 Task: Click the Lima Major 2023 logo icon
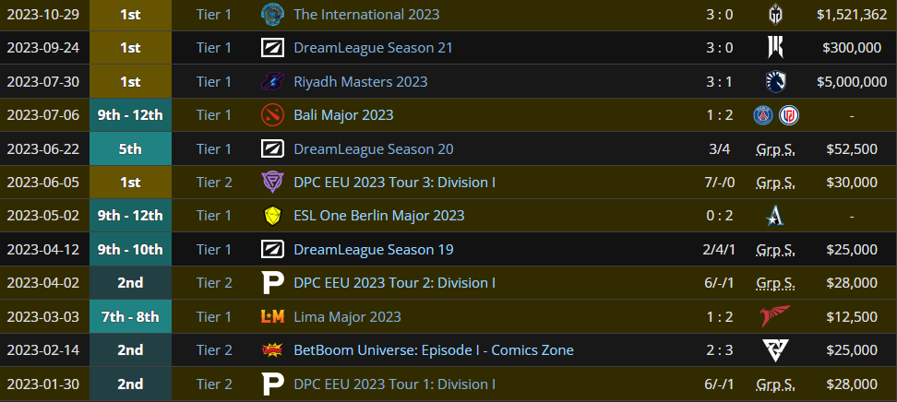[273, 317]
